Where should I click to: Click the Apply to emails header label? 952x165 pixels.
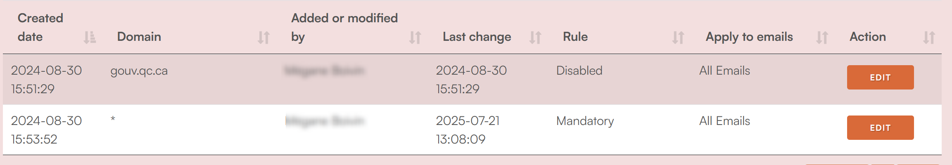click(x=749, y=37)
